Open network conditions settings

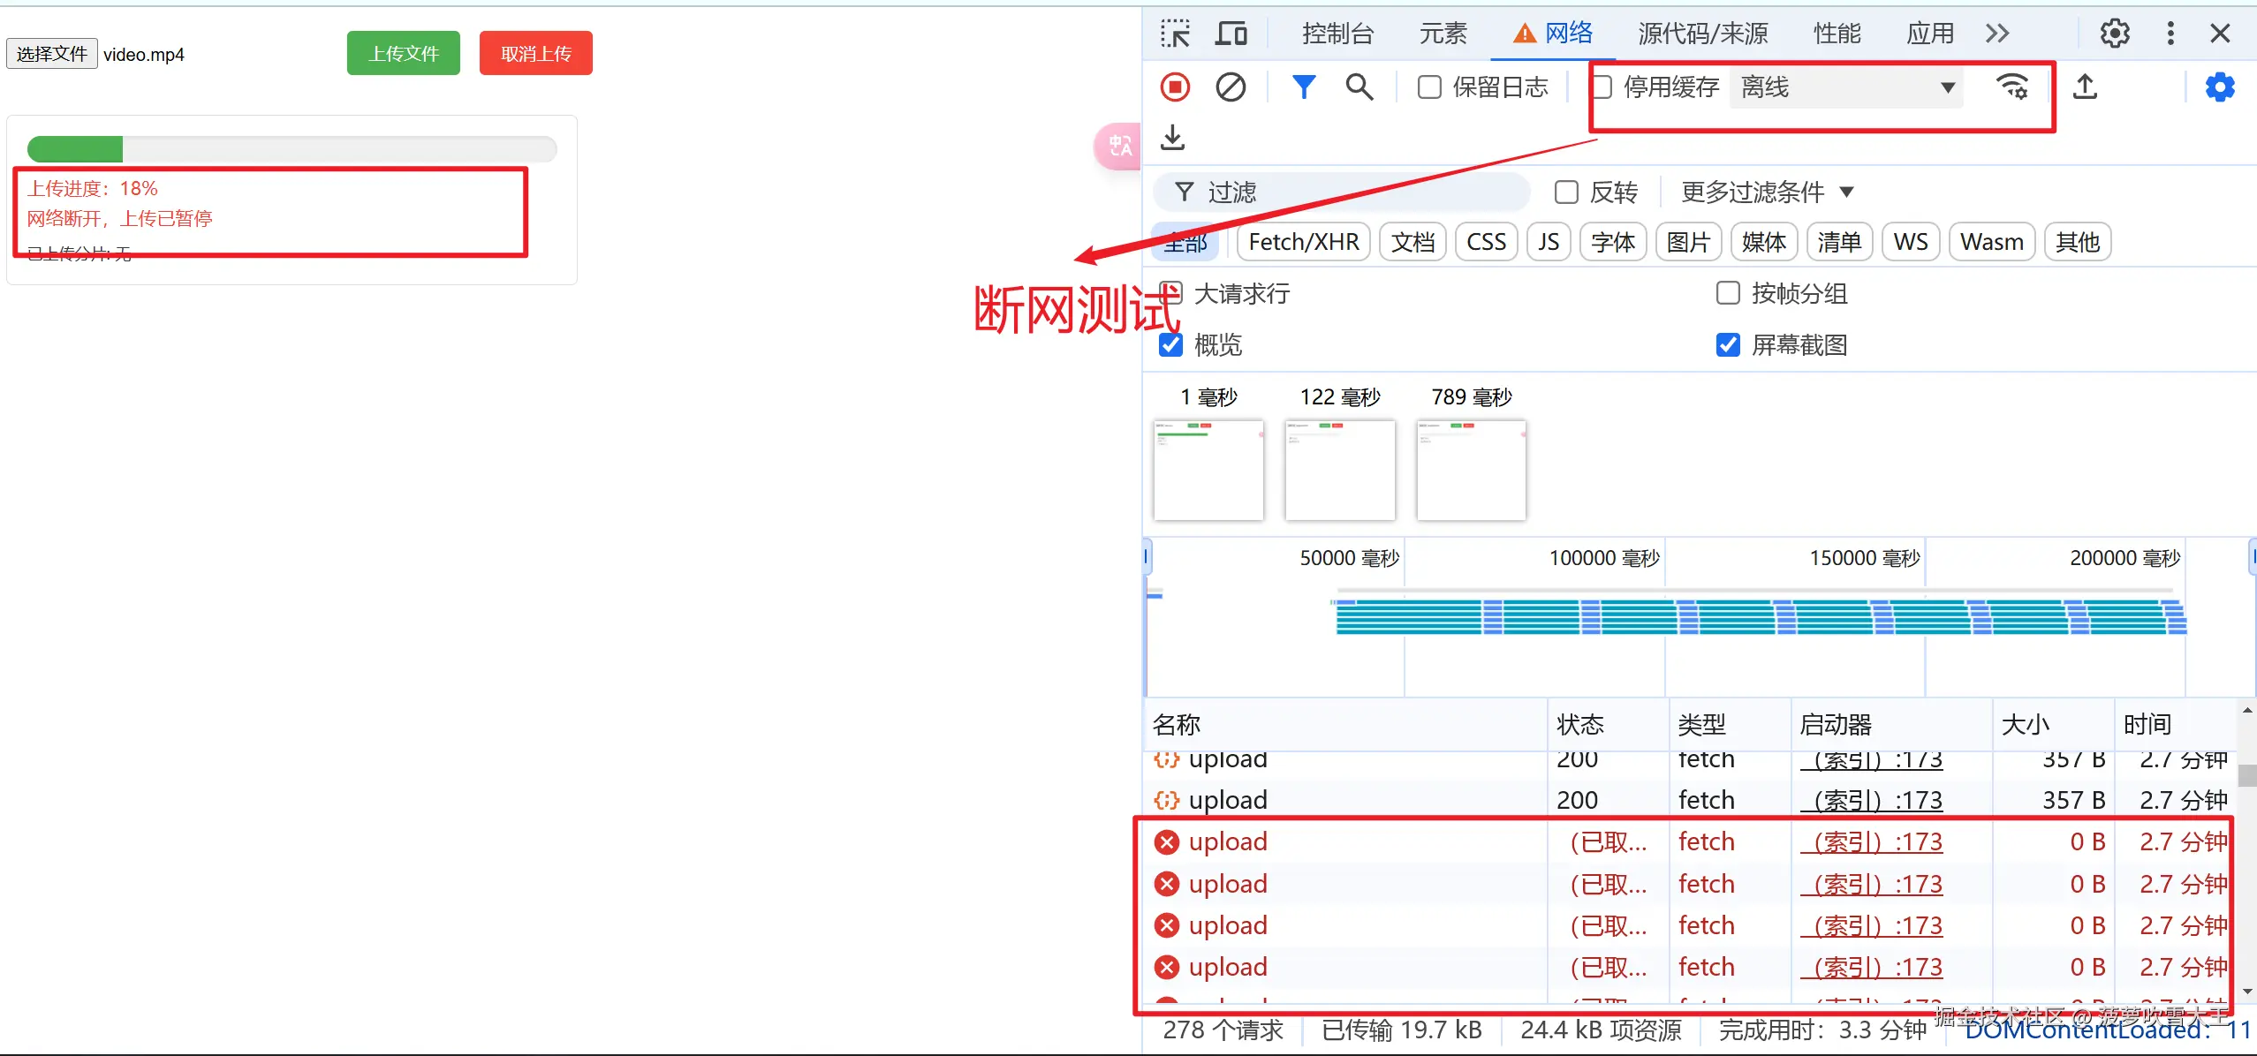click(x=2015, y=87)
